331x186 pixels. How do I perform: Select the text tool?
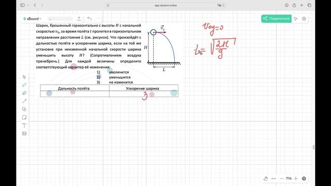24,126
